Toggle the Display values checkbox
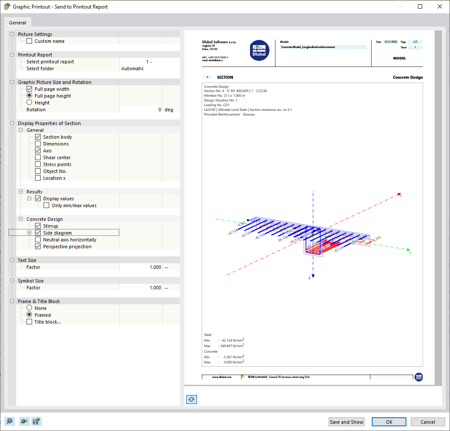This screenshot has height=431, width=450. pos(38,199)
